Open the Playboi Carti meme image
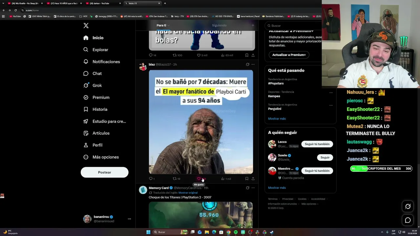 click(x=201, y=122)
